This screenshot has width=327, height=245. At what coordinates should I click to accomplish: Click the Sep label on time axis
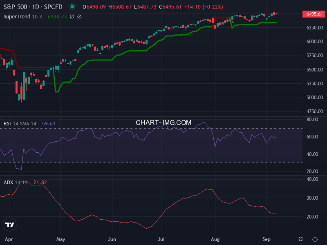[267, 239]
